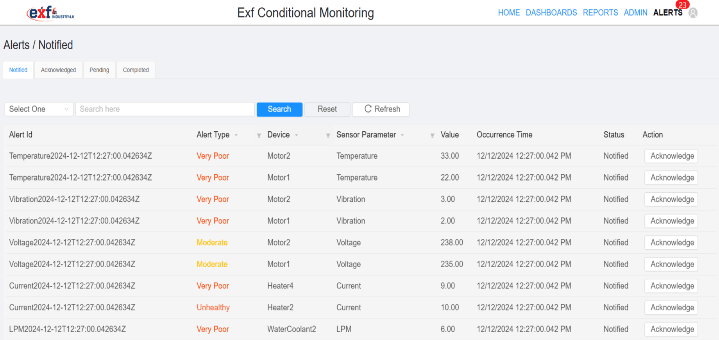Acknowledge the Motor1 Vibration alert

tap(671, 221)
